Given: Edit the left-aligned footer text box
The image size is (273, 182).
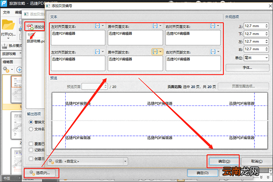Looking at the screenshot, I should pyautogui.click(x=78, y=63).
